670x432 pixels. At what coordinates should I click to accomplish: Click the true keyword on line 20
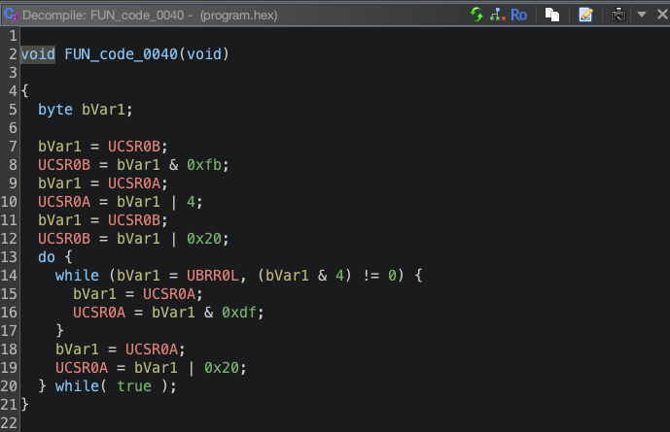point(134,386)
